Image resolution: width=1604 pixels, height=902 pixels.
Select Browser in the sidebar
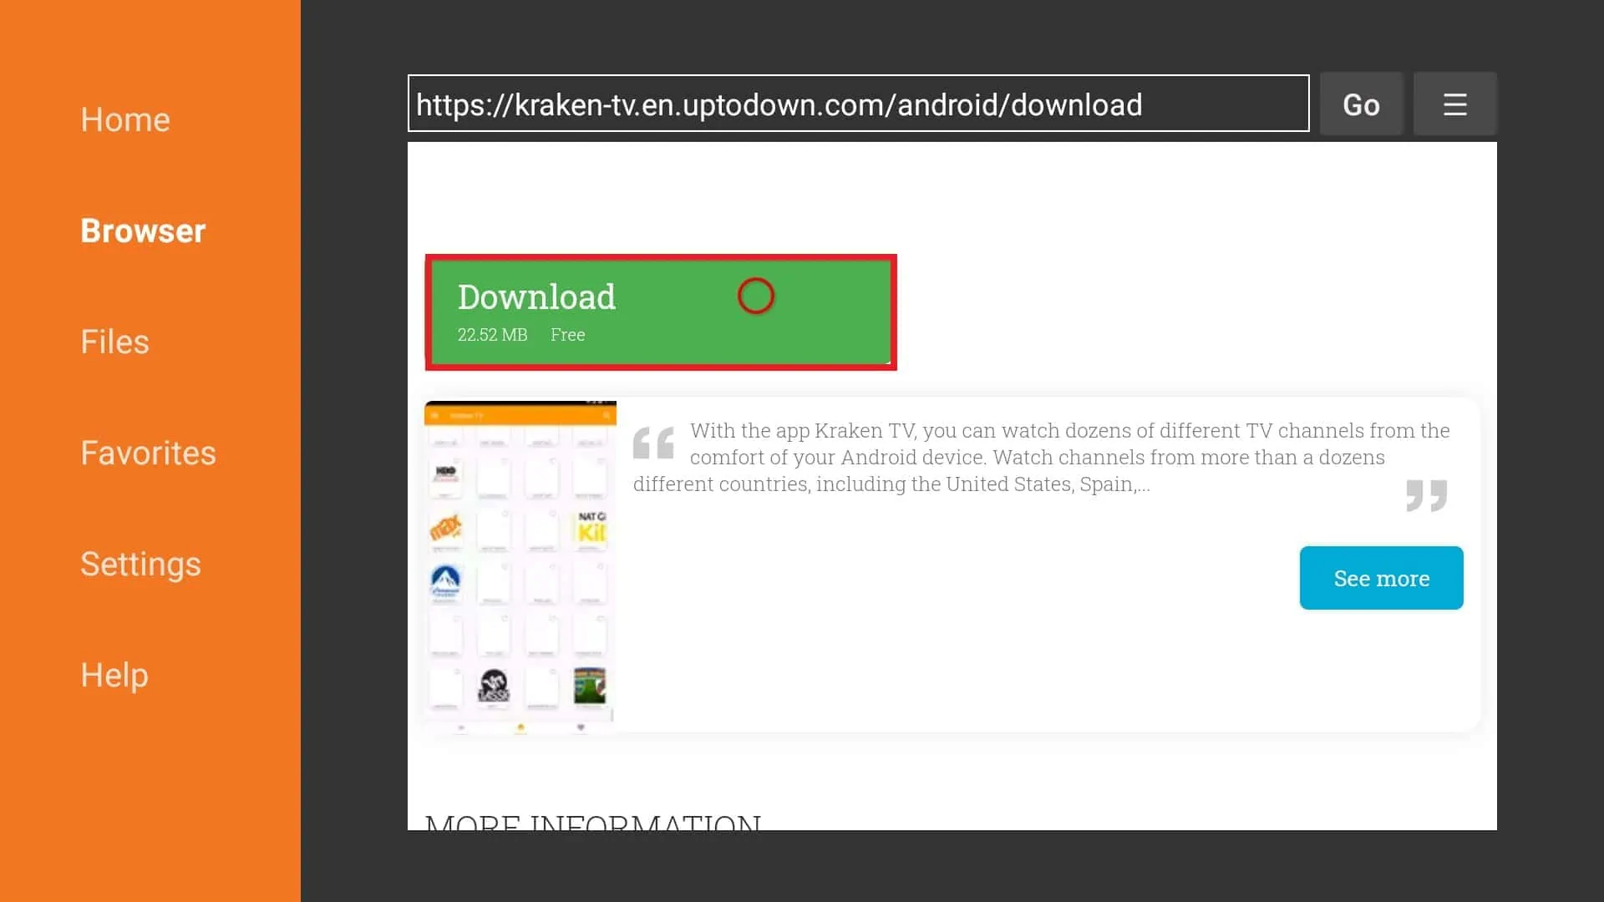tap(143, 231)
